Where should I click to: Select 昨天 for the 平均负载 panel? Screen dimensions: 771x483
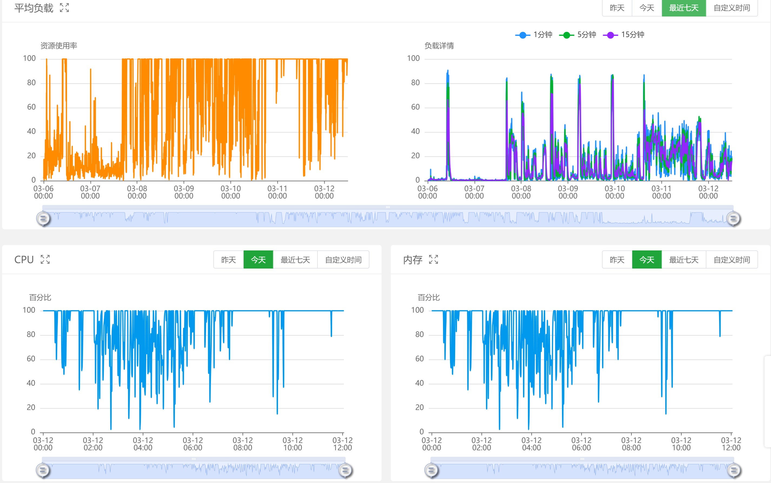coord(617,8)
